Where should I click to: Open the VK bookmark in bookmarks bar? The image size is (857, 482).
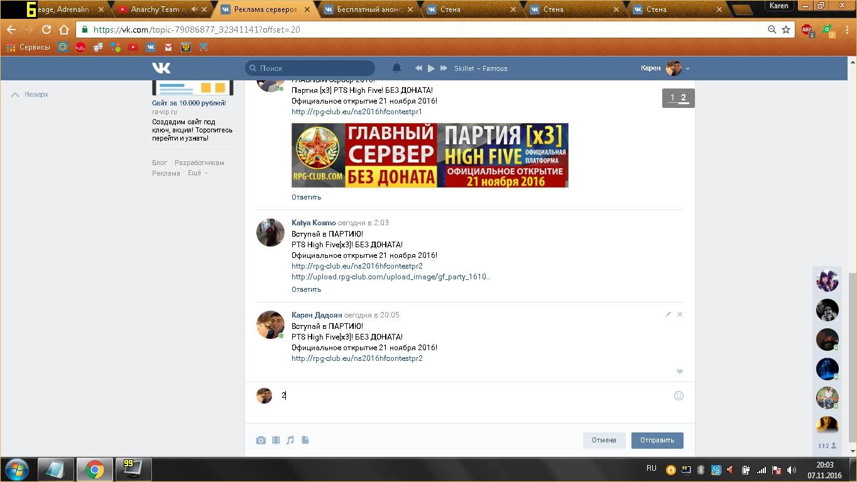tap(151, 47)
